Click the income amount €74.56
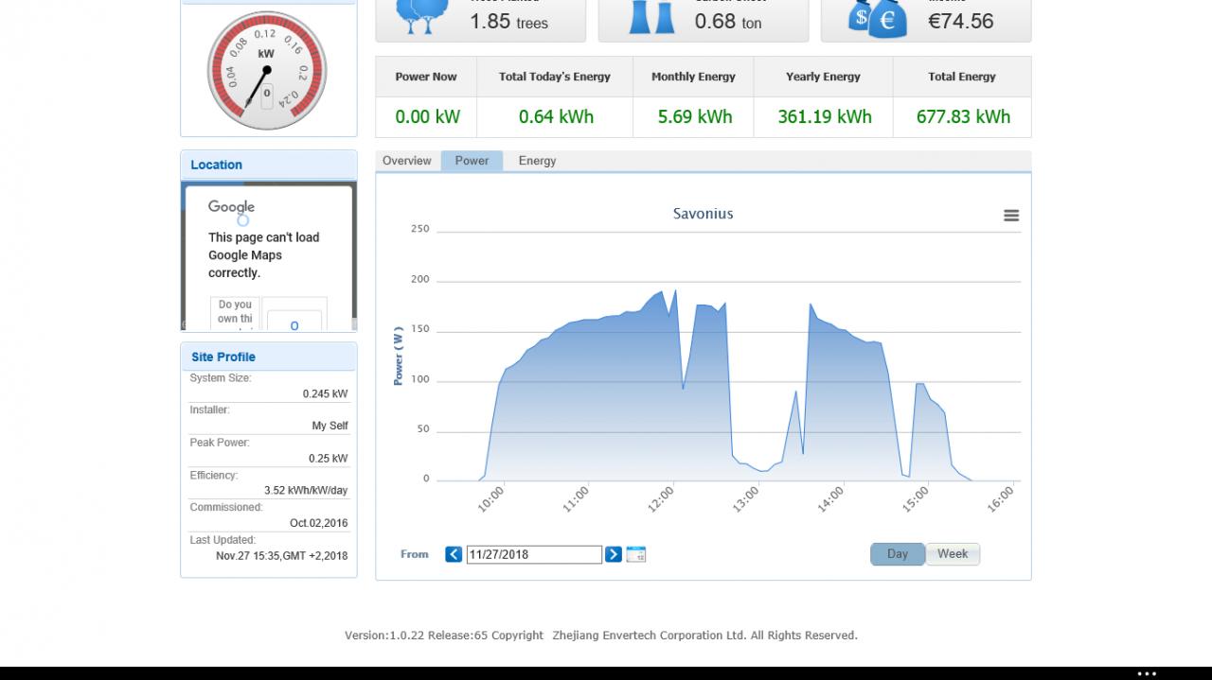The width and height of the screenshot is (1212, 680). click(x=961, y=22)
